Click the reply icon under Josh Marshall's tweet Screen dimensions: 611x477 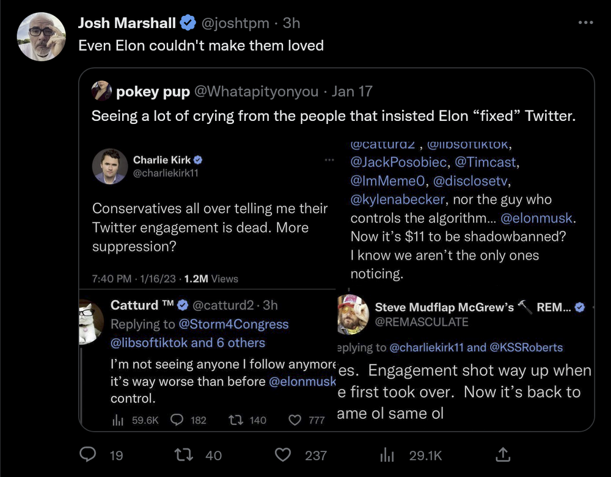point(89,454)
